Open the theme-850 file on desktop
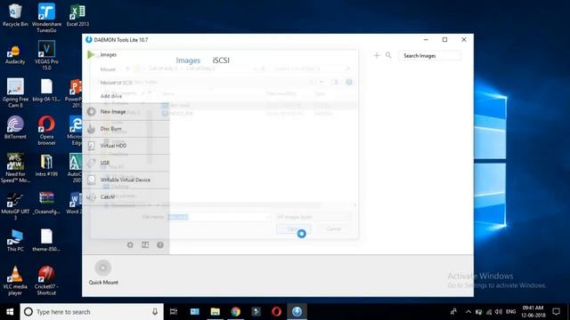The width and height of the screenshot is (570, 320). [x=46, y=240]
